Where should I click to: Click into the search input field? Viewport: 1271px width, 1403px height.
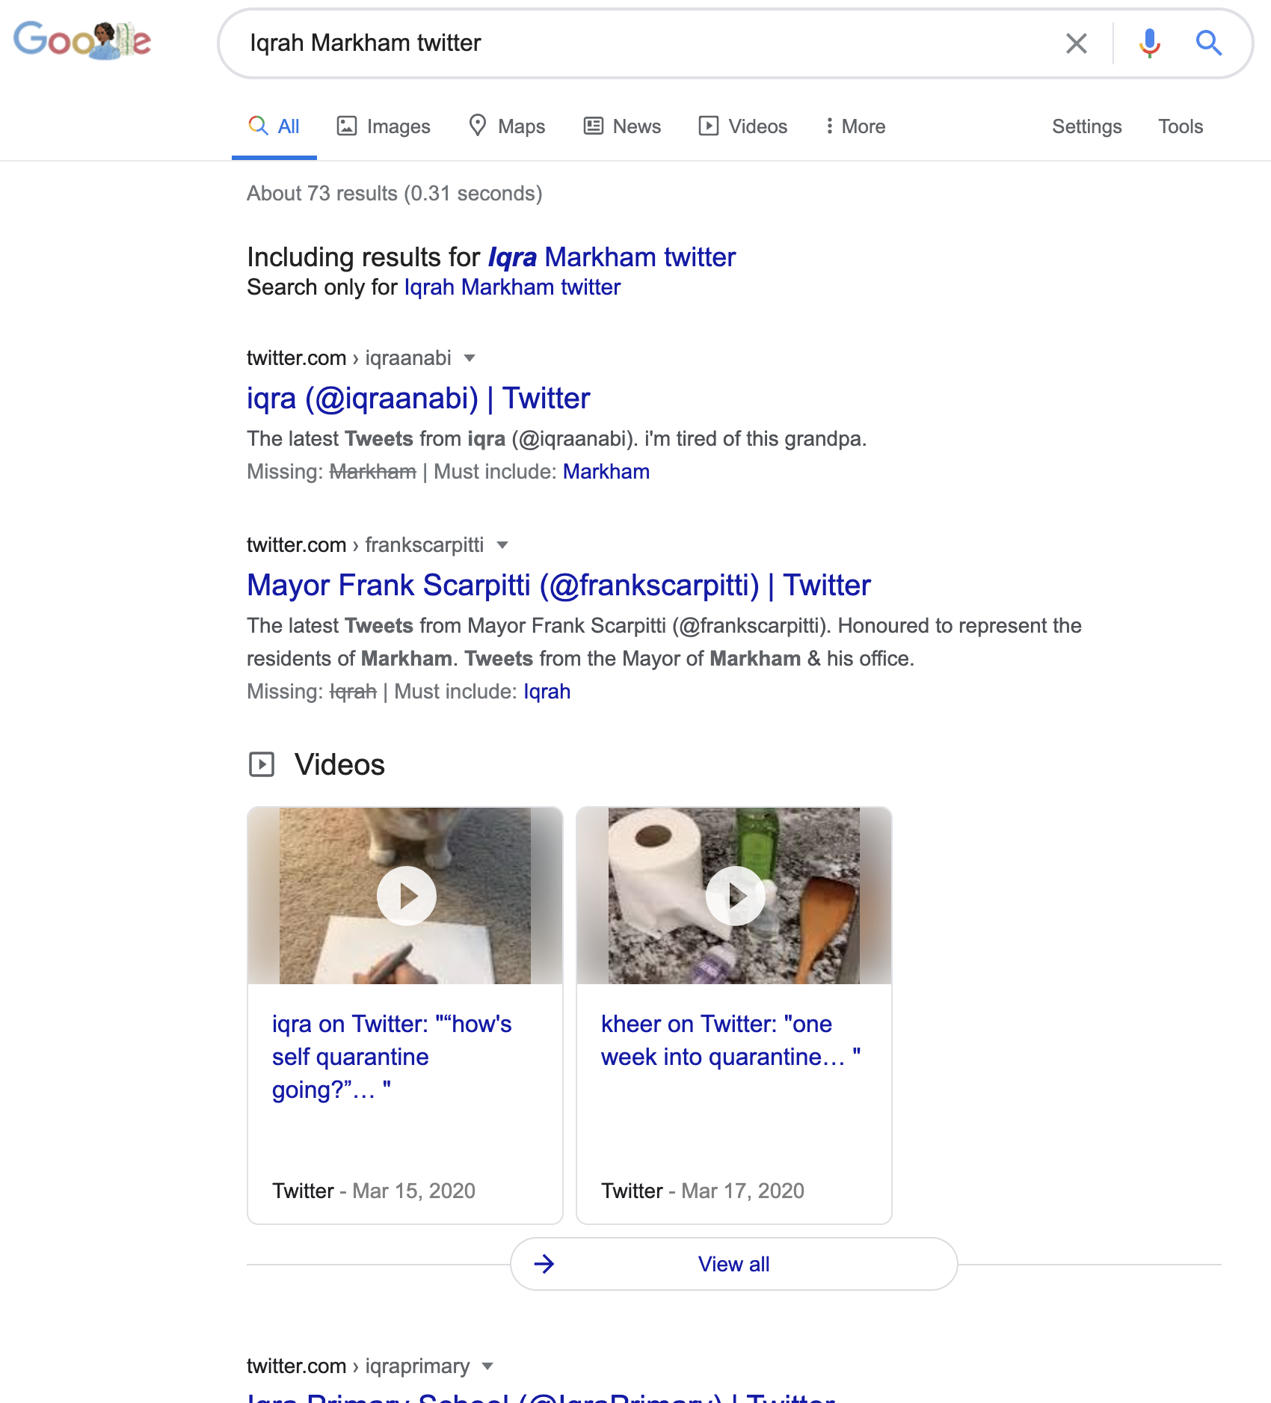click(x=643, y=43)
